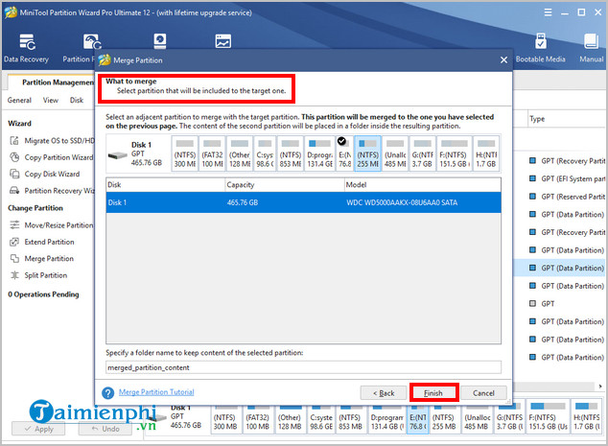Viewport: 608px width, 446px height.
Task: Click the Capacity column header
Action: [285, 184]
